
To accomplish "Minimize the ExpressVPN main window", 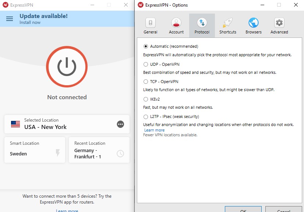I will [x=92, y=5].
